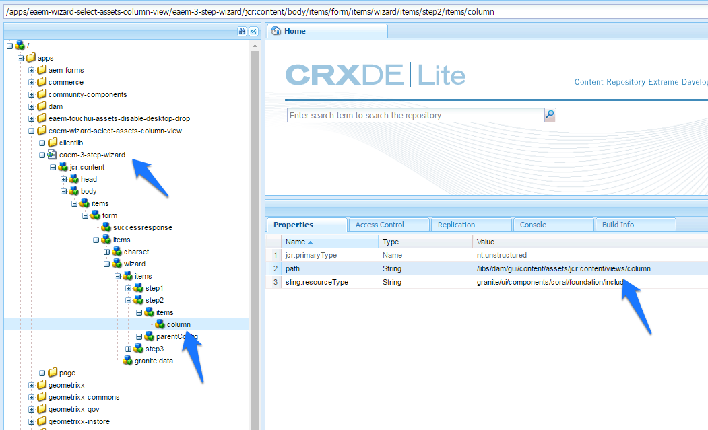
Task: Open the Replication tab
Action: pyautogui.click(x=471, y=225)
